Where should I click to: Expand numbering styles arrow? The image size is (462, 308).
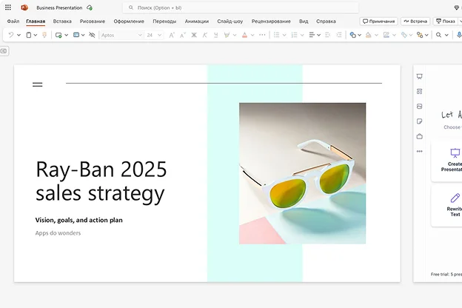302,35
